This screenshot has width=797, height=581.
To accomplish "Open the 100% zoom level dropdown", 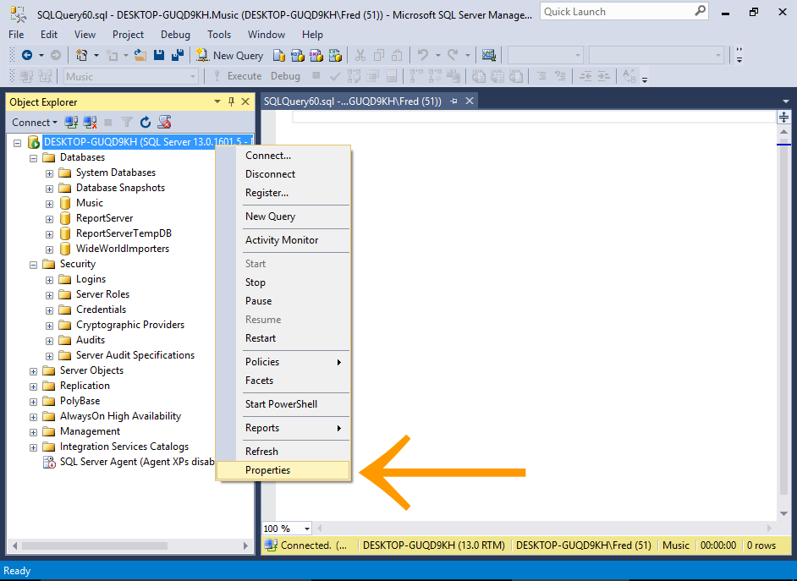I will tap(286, 528).
